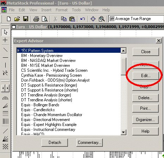The width and height of the screenshot is (164, 158).
Task: Click the Paste clipboard icon
Action: pos(72,19)
